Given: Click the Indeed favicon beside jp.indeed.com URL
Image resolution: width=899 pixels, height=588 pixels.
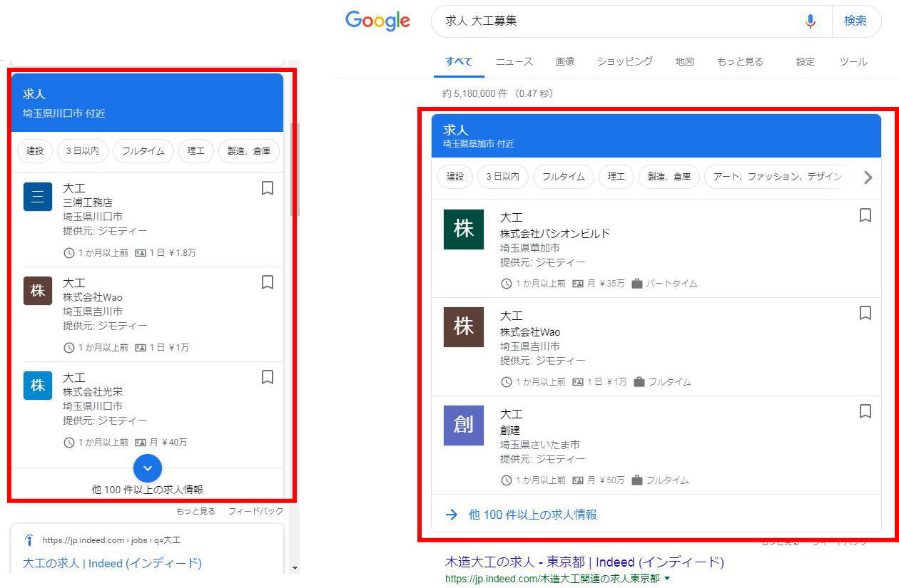Looking at the screenshot, I should click(x=29, y=540).
